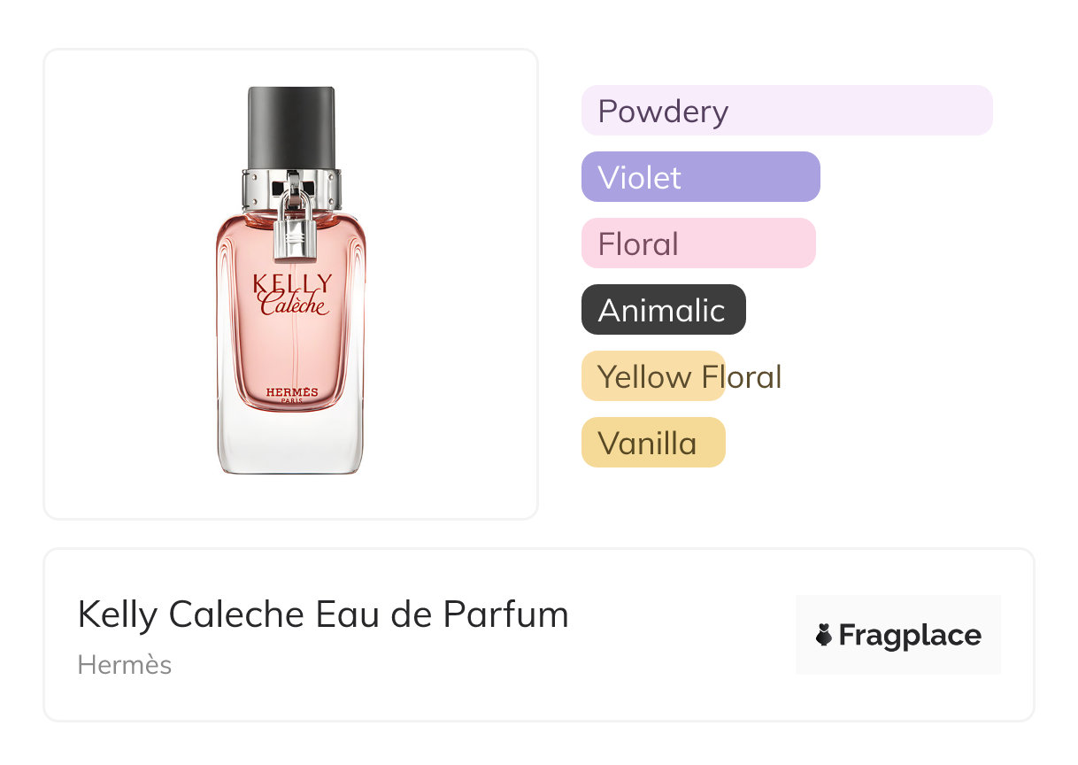
Task: Click the Fragplace perfume bottle logo icon
Action: (824, 635)
